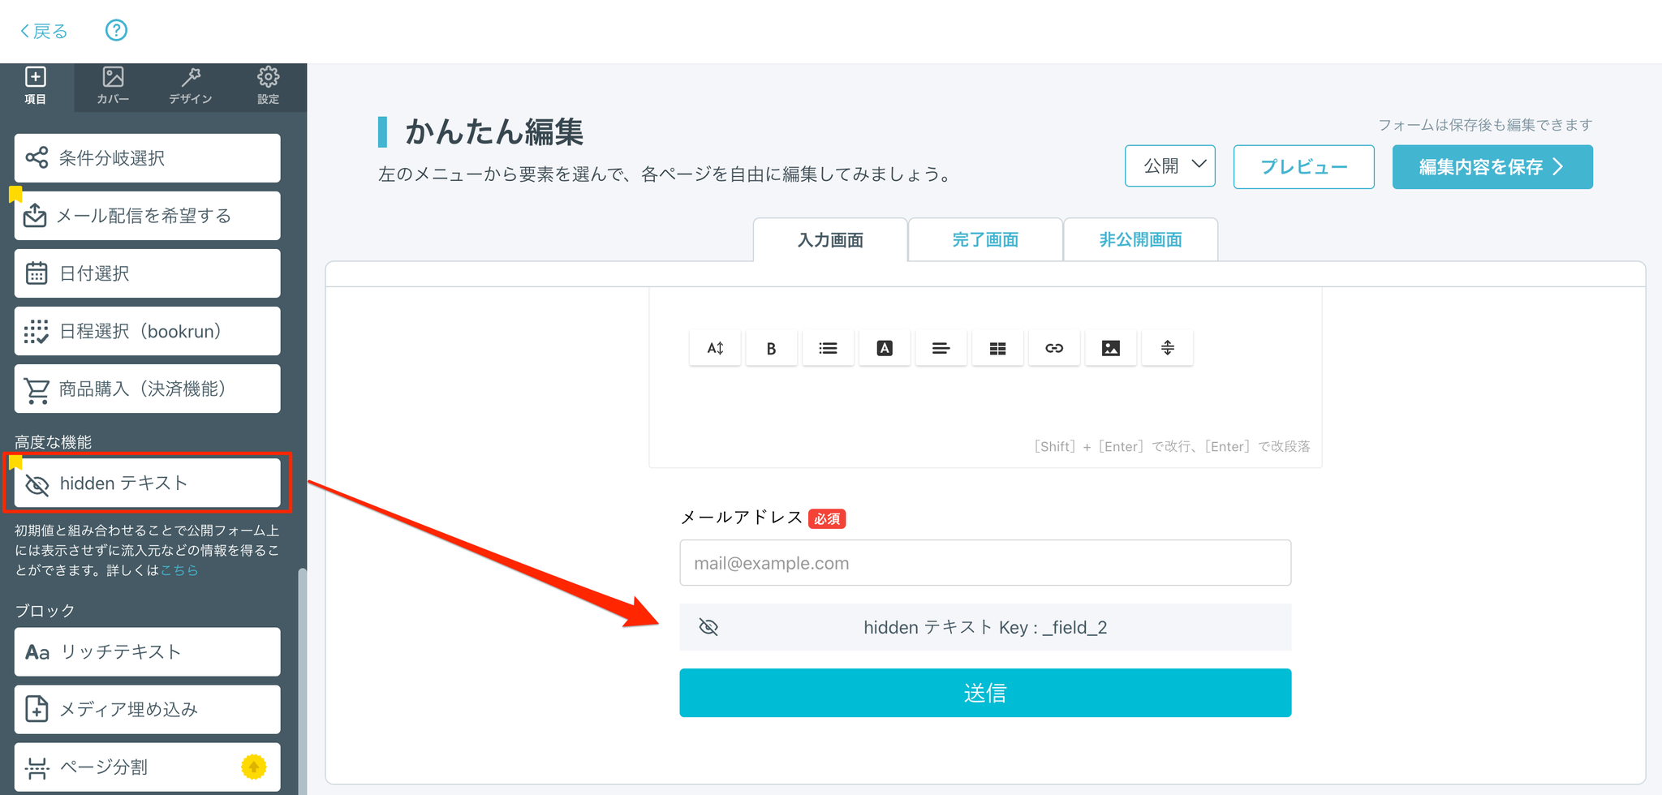Click the text color icon
The image size is (1662, 795).
[885, 348]
